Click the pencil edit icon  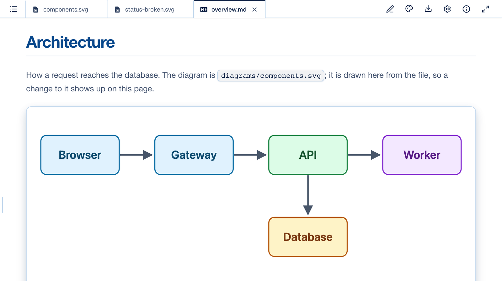(390, 9)
